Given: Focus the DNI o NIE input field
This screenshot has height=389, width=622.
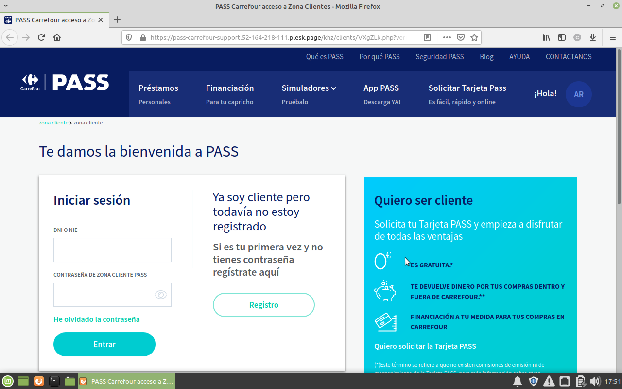Looking at the screenshot, I should [112, 250].
